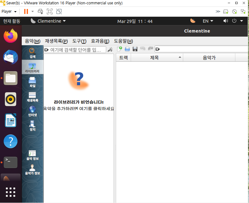The height and width of the screenshot is (203, 249).
Task: Click VMware network adapter device icon
Action: coord(243,11)
